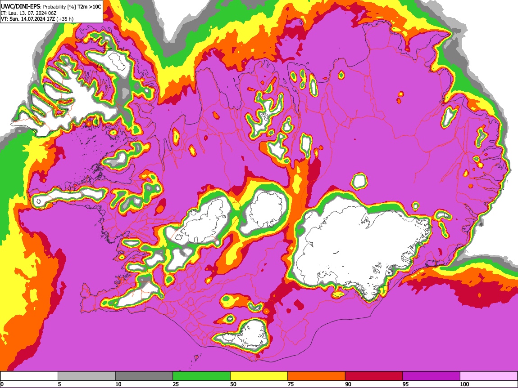Choose the pale pink legend swatch past 100
This screenshot has height=388, width=518.
[x=489, y=376]
